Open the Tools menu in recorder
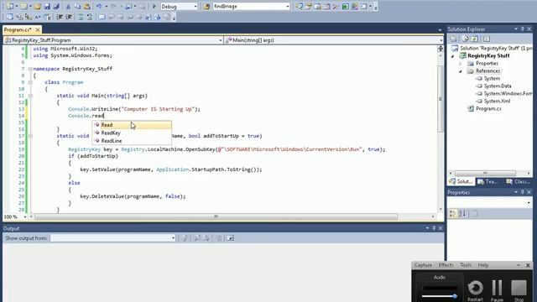537x302 pixels. (466, 265)
